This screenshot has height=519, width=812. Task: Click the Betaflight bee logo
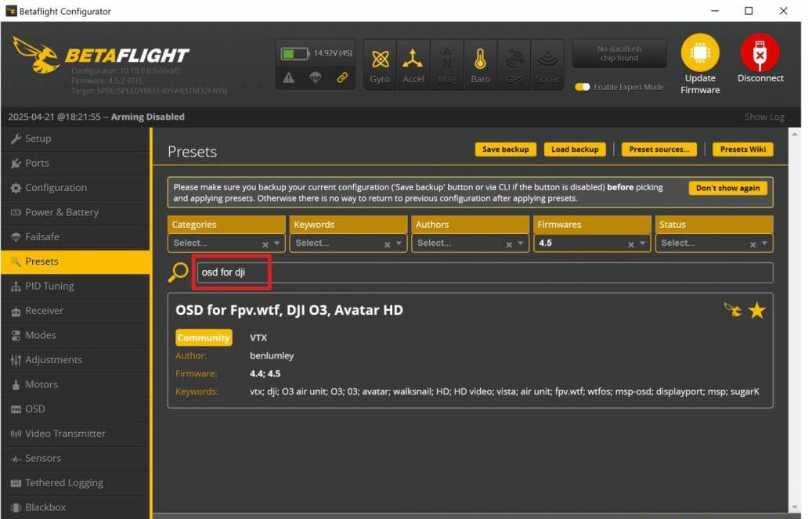(x=35, y=55)
